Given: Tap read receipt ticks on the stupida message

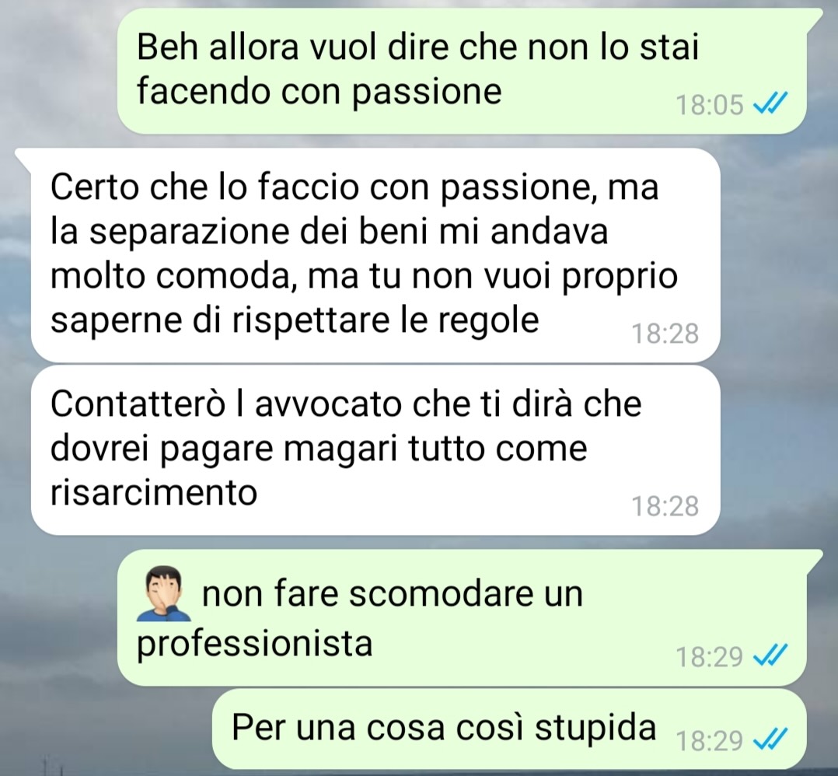Looking at the screenshot, I should pyautogui.click(x=770, y=739).
